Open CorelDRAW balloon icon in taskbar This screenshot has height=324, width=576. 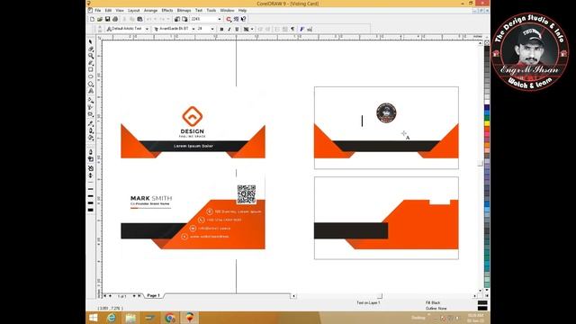[x=190, y=318]
